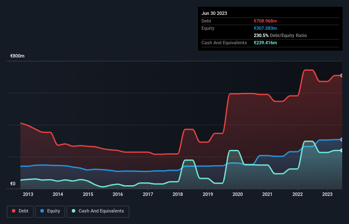Click the 2023 x-axis label
Viewport: 349px width, 224px height.
[x=327, y=194]
